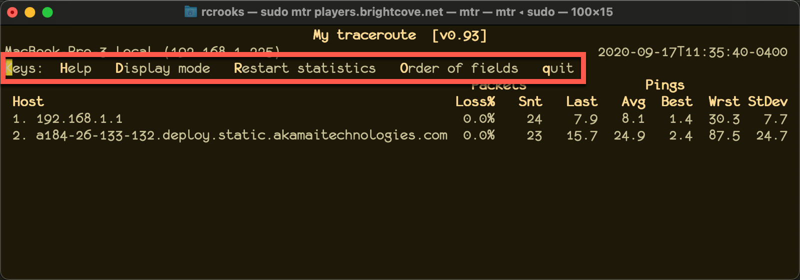Click the yellow minimize window button
Image resolution: width=800 pixels, height=280 pixels.
click(x=30, y=12)
